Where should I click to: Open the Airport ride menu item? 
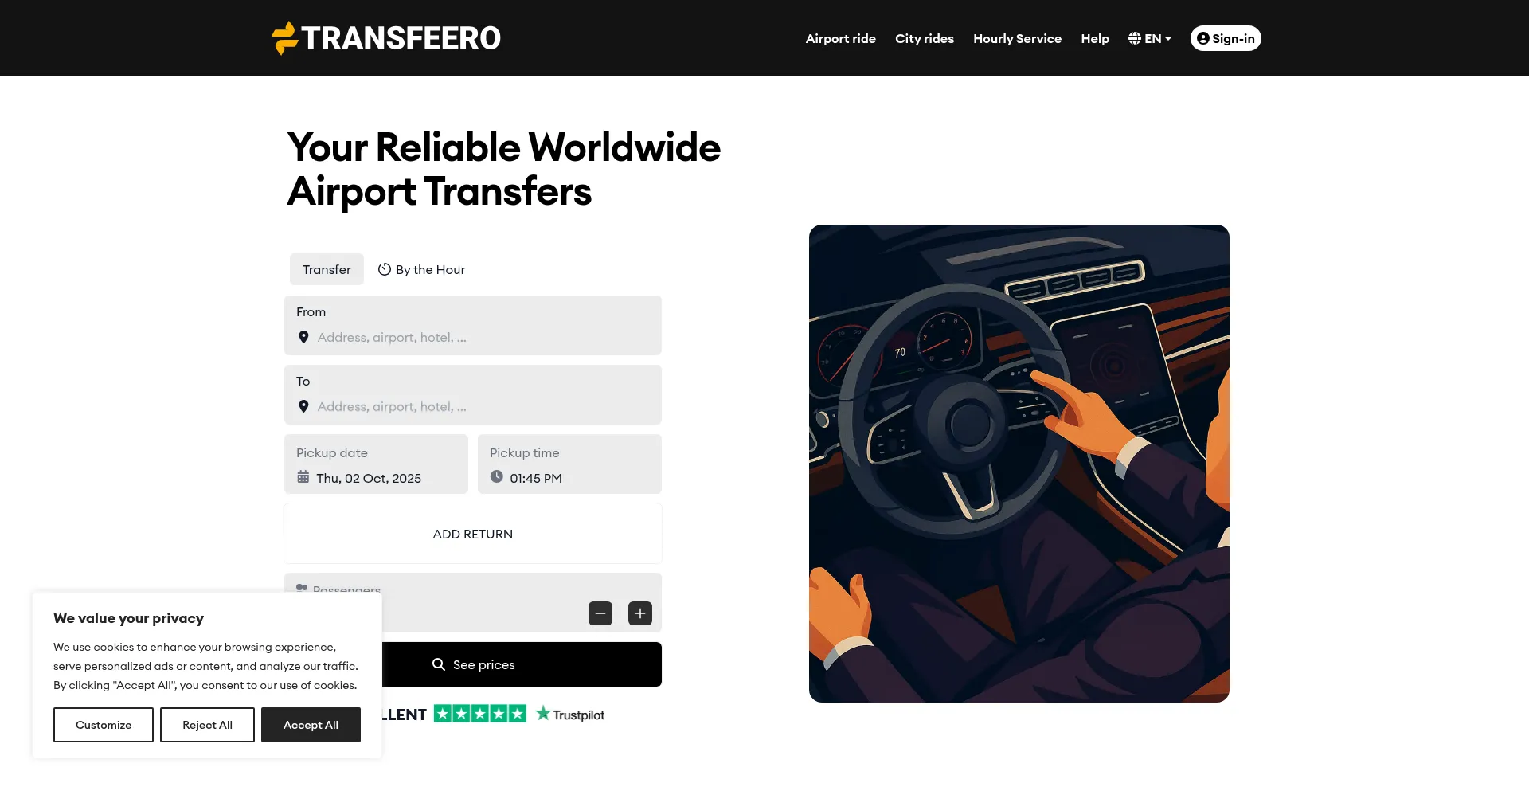[840, 38]
